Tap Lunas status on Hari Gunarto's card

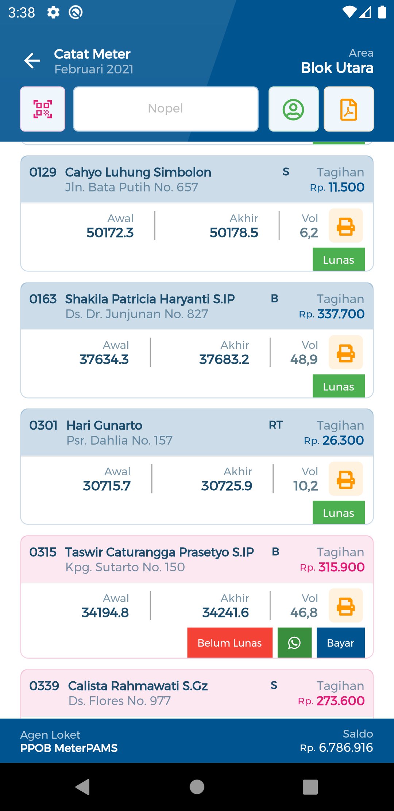(338, 513)
